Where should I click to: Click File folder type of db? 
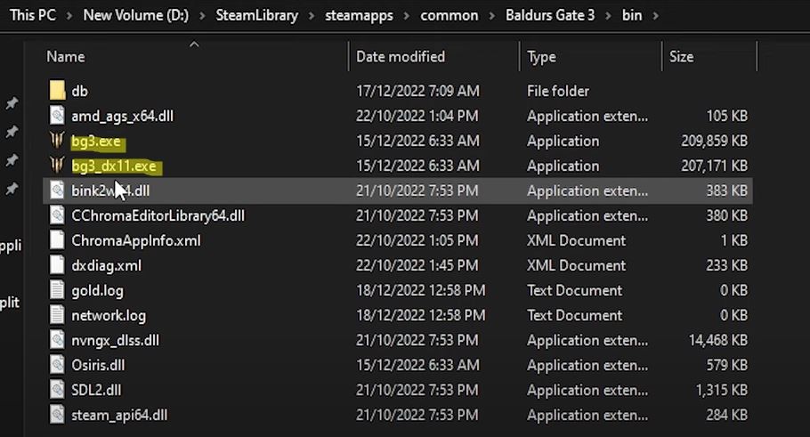click(558, 91)
